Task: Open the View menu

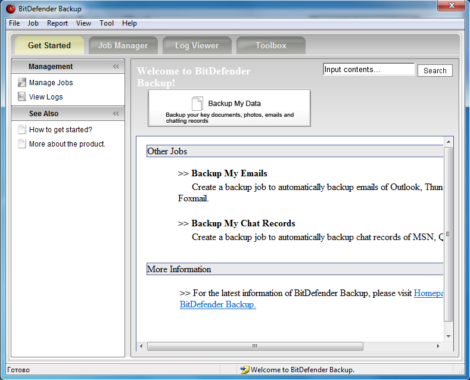Action: [83, 23]
